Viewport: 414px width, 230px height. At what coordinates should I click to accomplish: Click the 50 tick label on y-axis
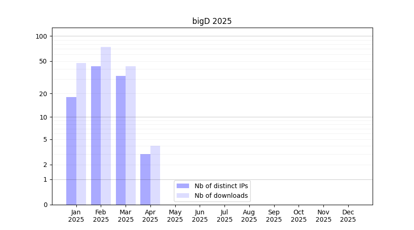43,61
